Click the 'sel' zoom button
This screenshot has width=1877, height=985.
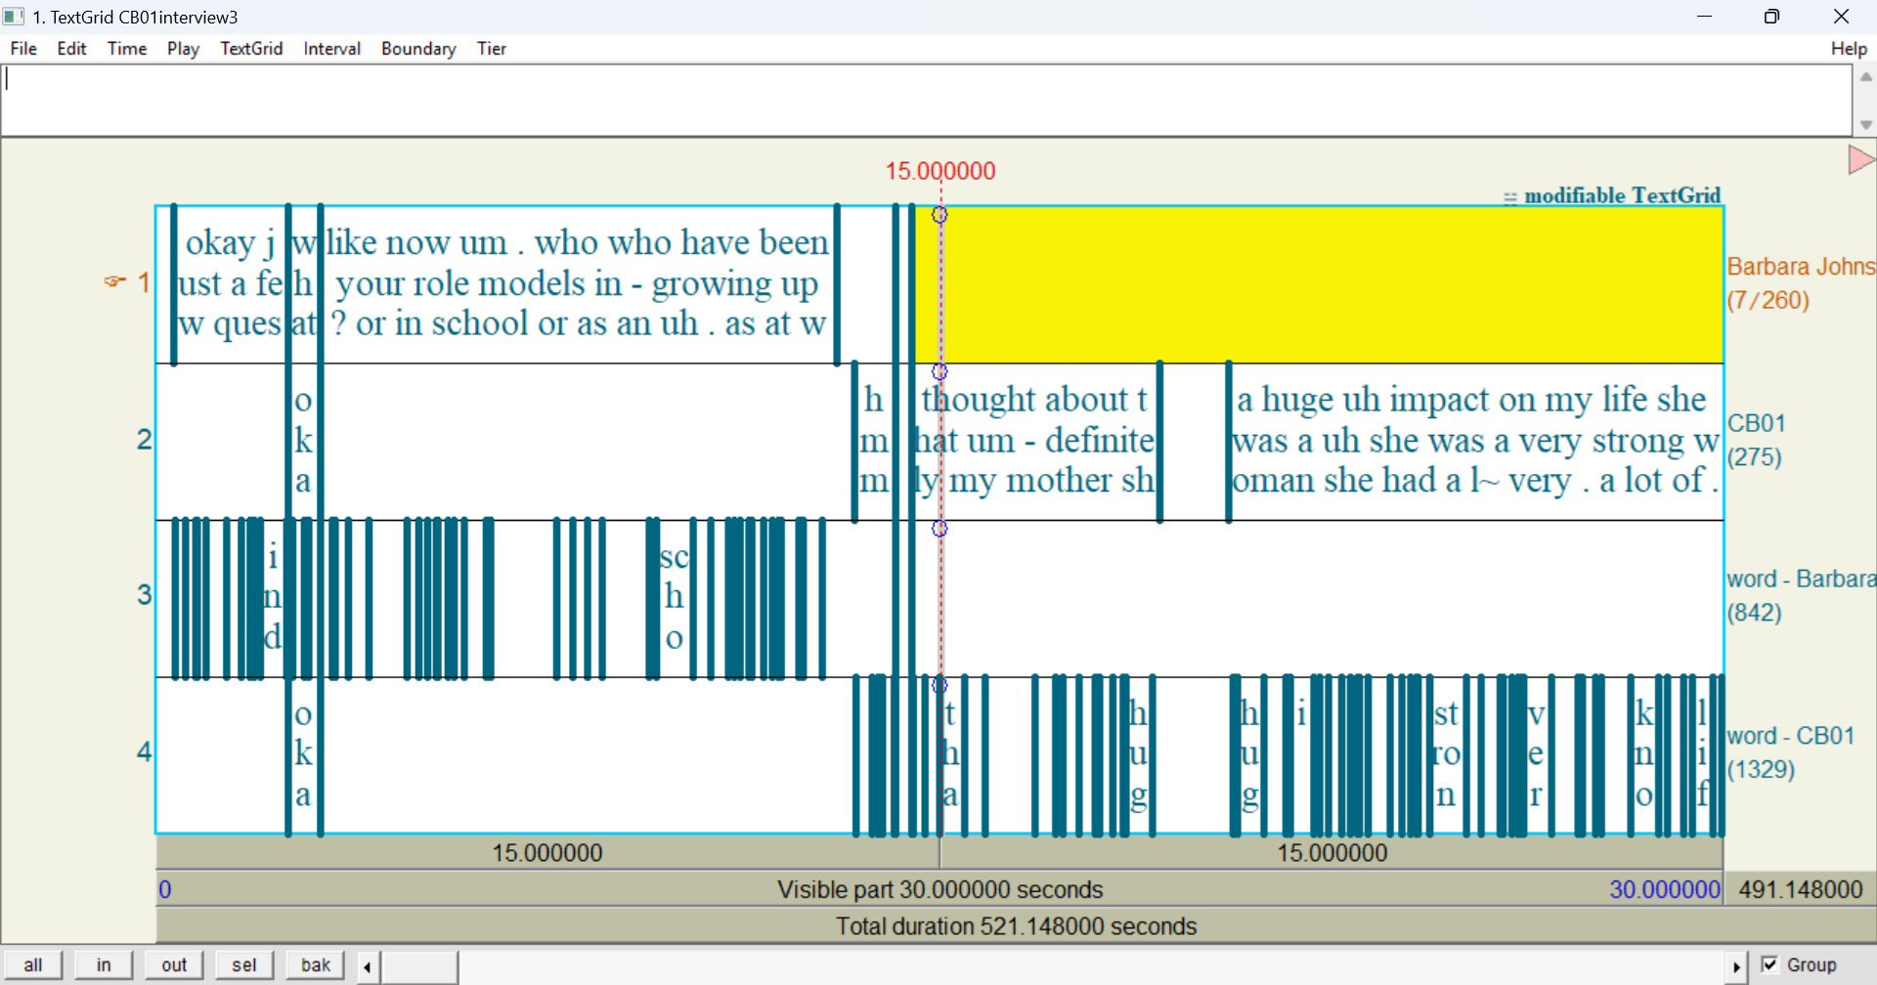[244, 965]
